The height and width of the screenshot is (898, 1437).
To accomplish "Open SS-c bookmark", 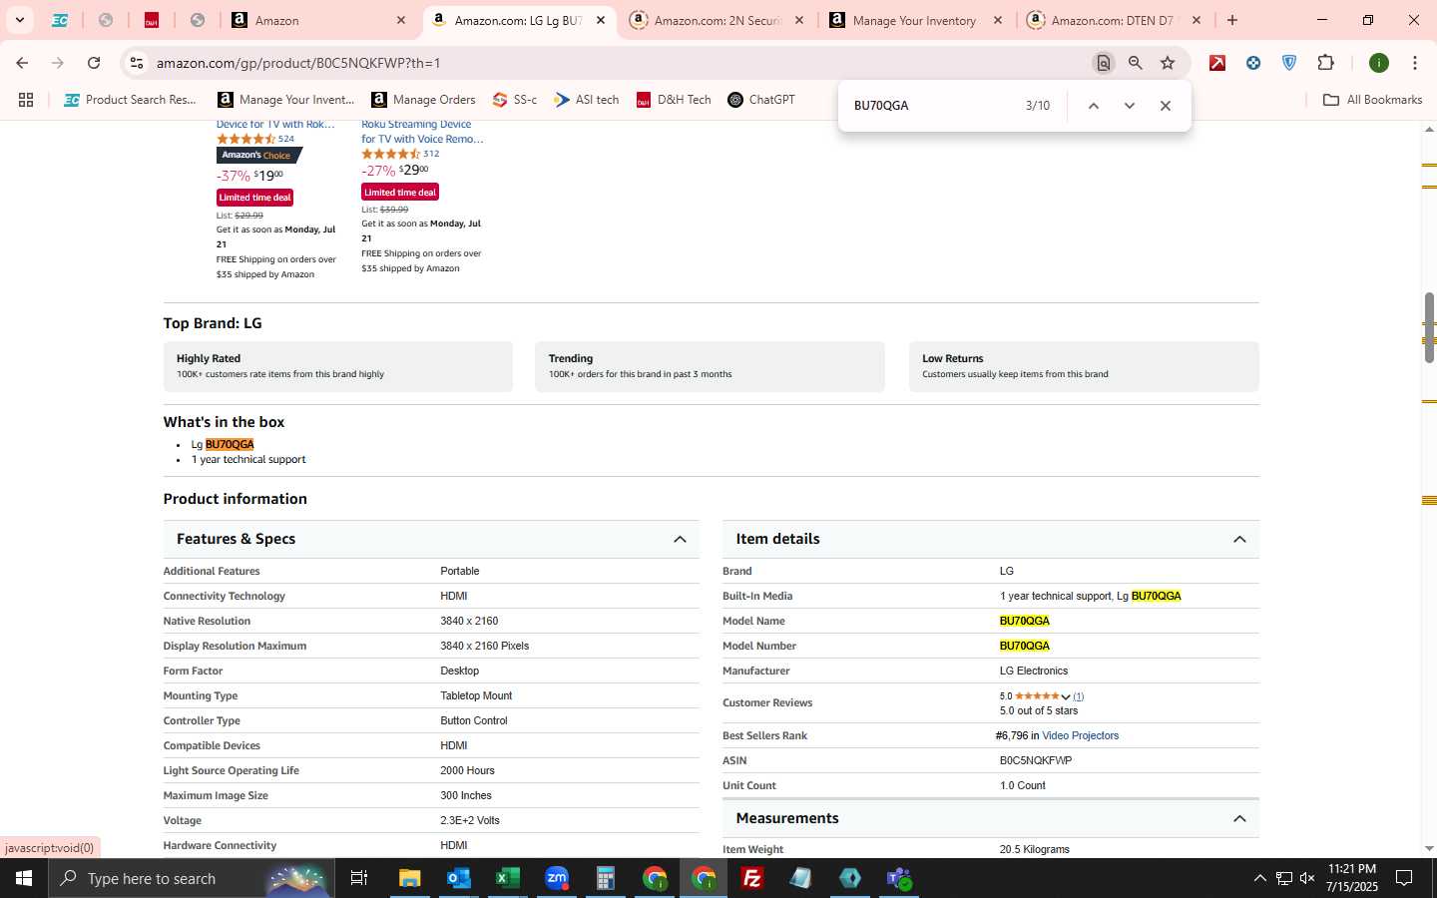I will (515, 100).
